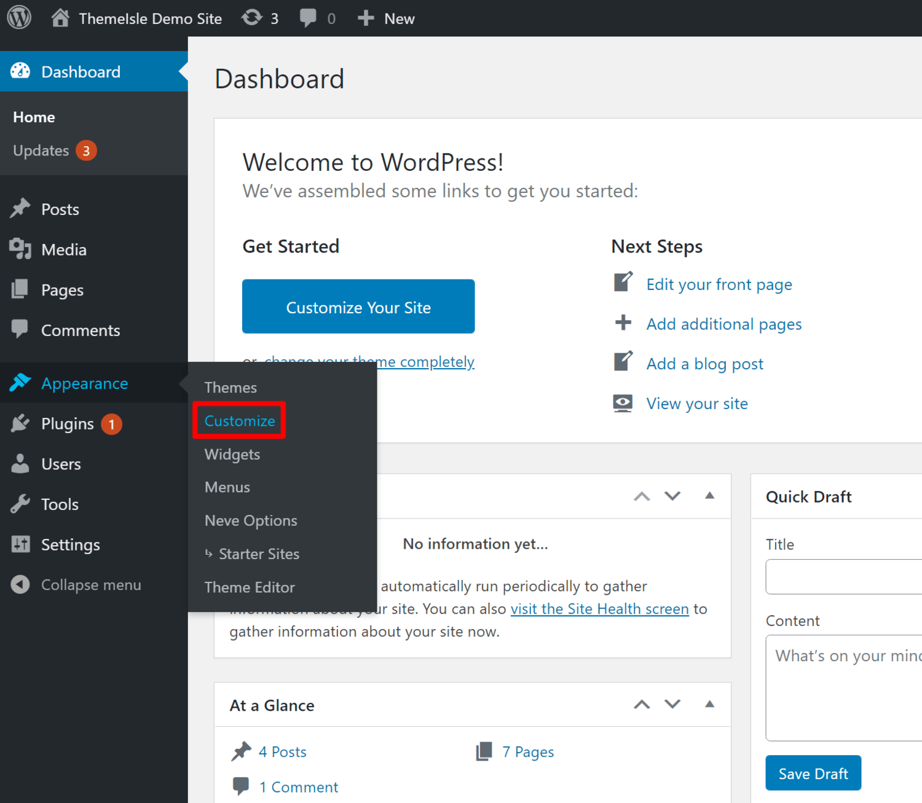Move the At a Glance panel down
The image size is (922, 803).
tap(672, 704)
